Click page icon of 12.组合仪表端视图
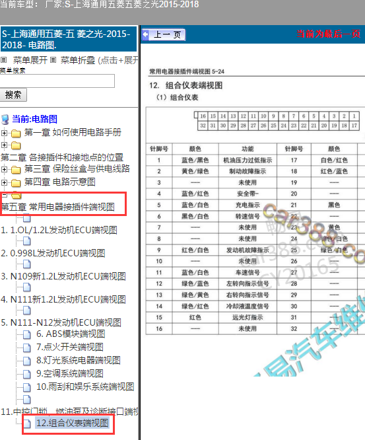The width and height of the screenshot is (365, 440). click(27, 423)
